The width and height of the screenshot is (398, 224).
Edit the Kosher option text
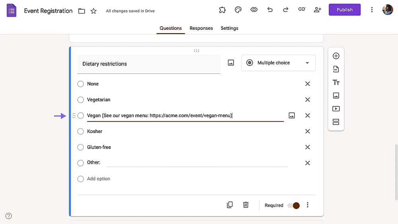point(95,131)
